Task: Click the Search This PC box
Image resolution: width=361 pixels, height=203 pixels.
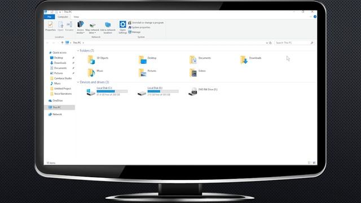Action: point(294,43)
